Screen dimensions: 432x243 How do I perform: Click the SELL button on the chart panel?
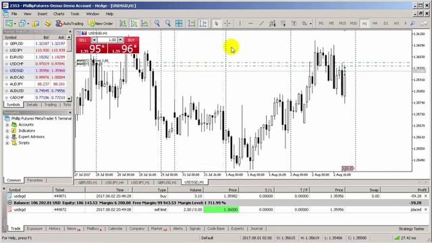point(82,40)
